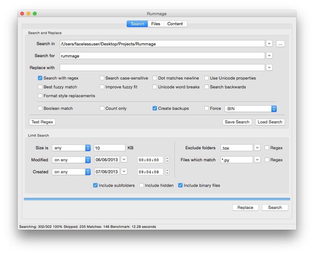Disable Create backups
The height and width of the screenshot is (255, 314).
tap(154, 108)
